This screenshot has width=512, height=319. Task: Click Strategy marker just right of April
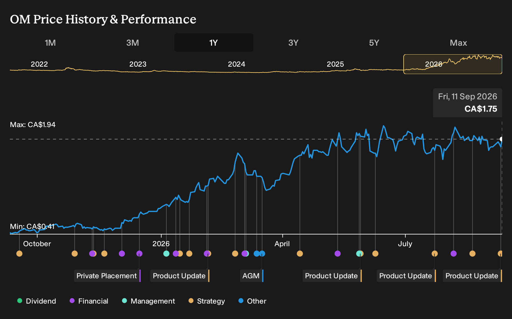point(300,254)
